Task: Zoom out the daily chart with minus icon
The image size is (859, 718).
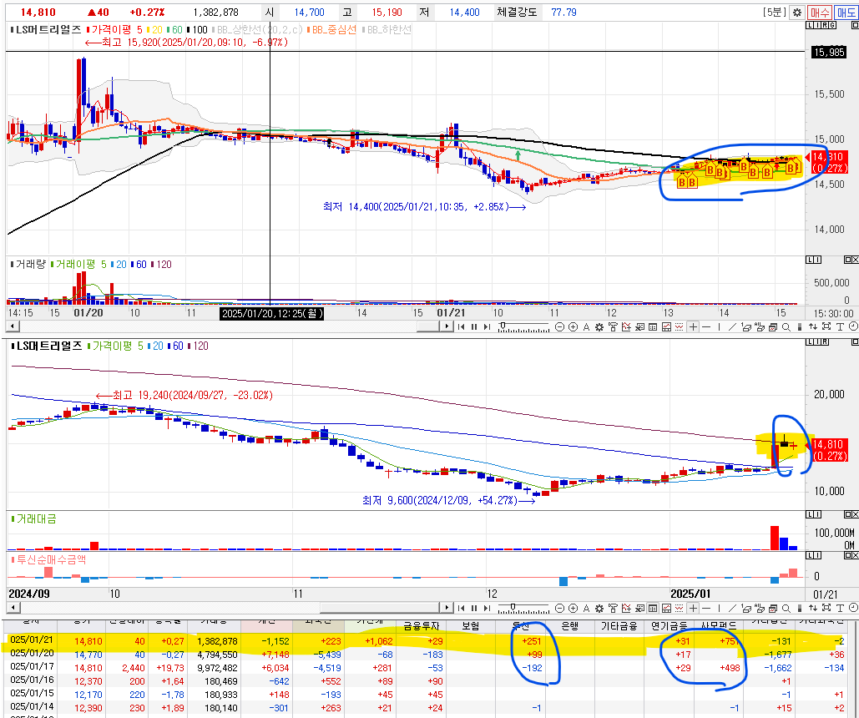Action: tap(559, 608)
